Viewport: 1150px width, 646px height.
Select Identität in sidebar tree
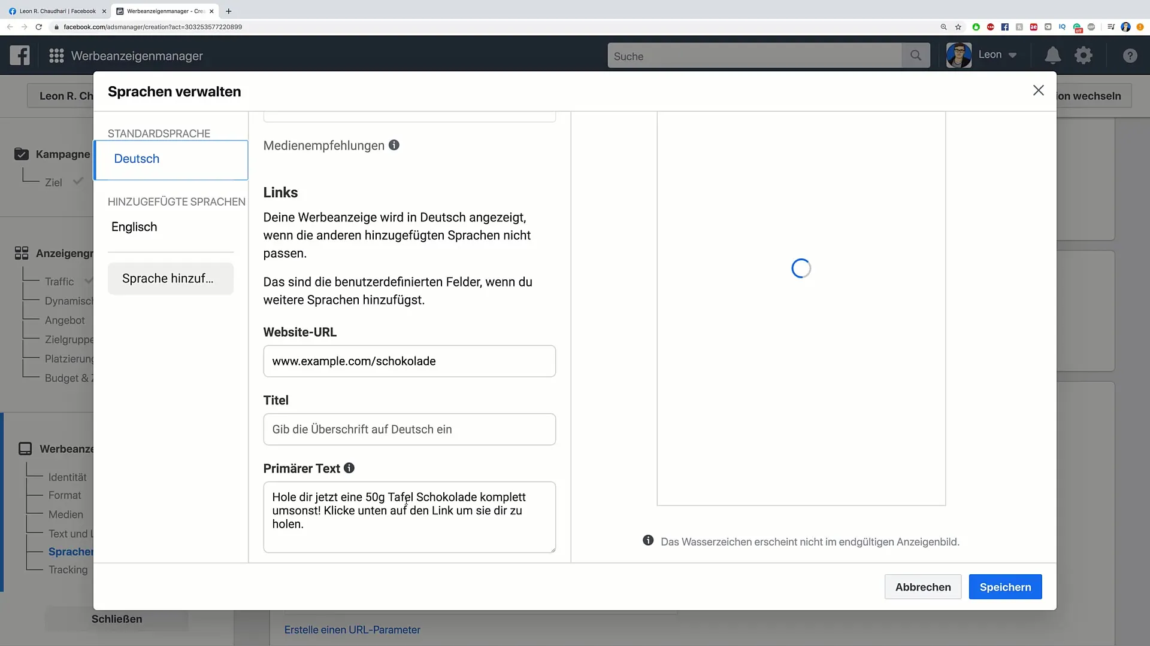pyautogui.click(x=67, y=477)
